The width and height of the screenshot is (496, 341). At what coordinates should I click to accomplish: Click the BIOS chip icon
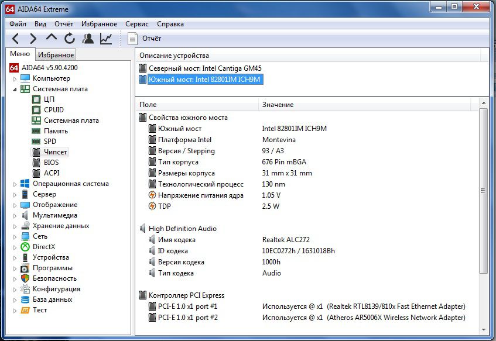36,163
